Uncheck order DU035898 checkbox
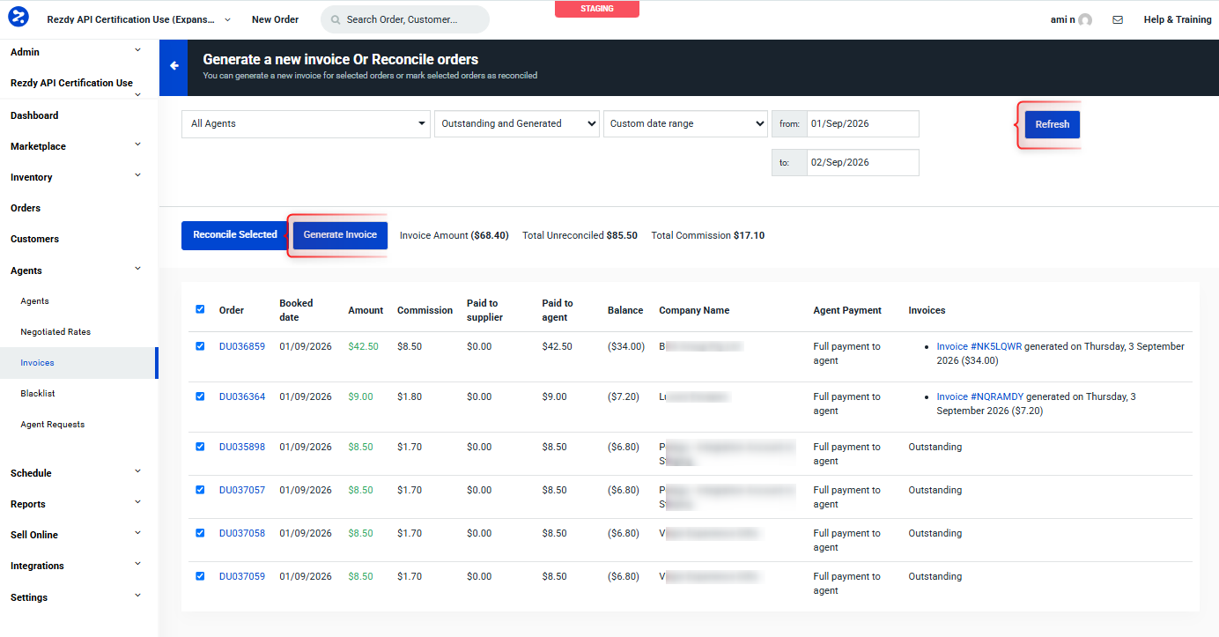This screenshot has height=637, width=1219. coord(200,447)
